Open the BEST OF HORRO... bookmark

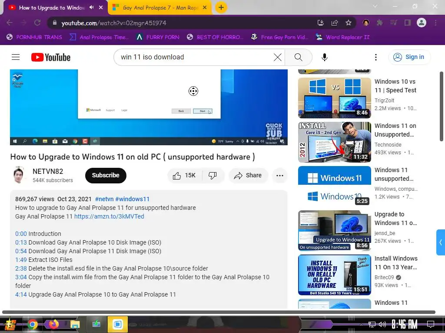point(215,37)
